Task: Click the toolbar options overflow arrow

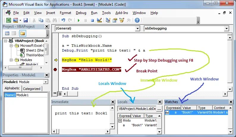Action: [x=198, y=21]
